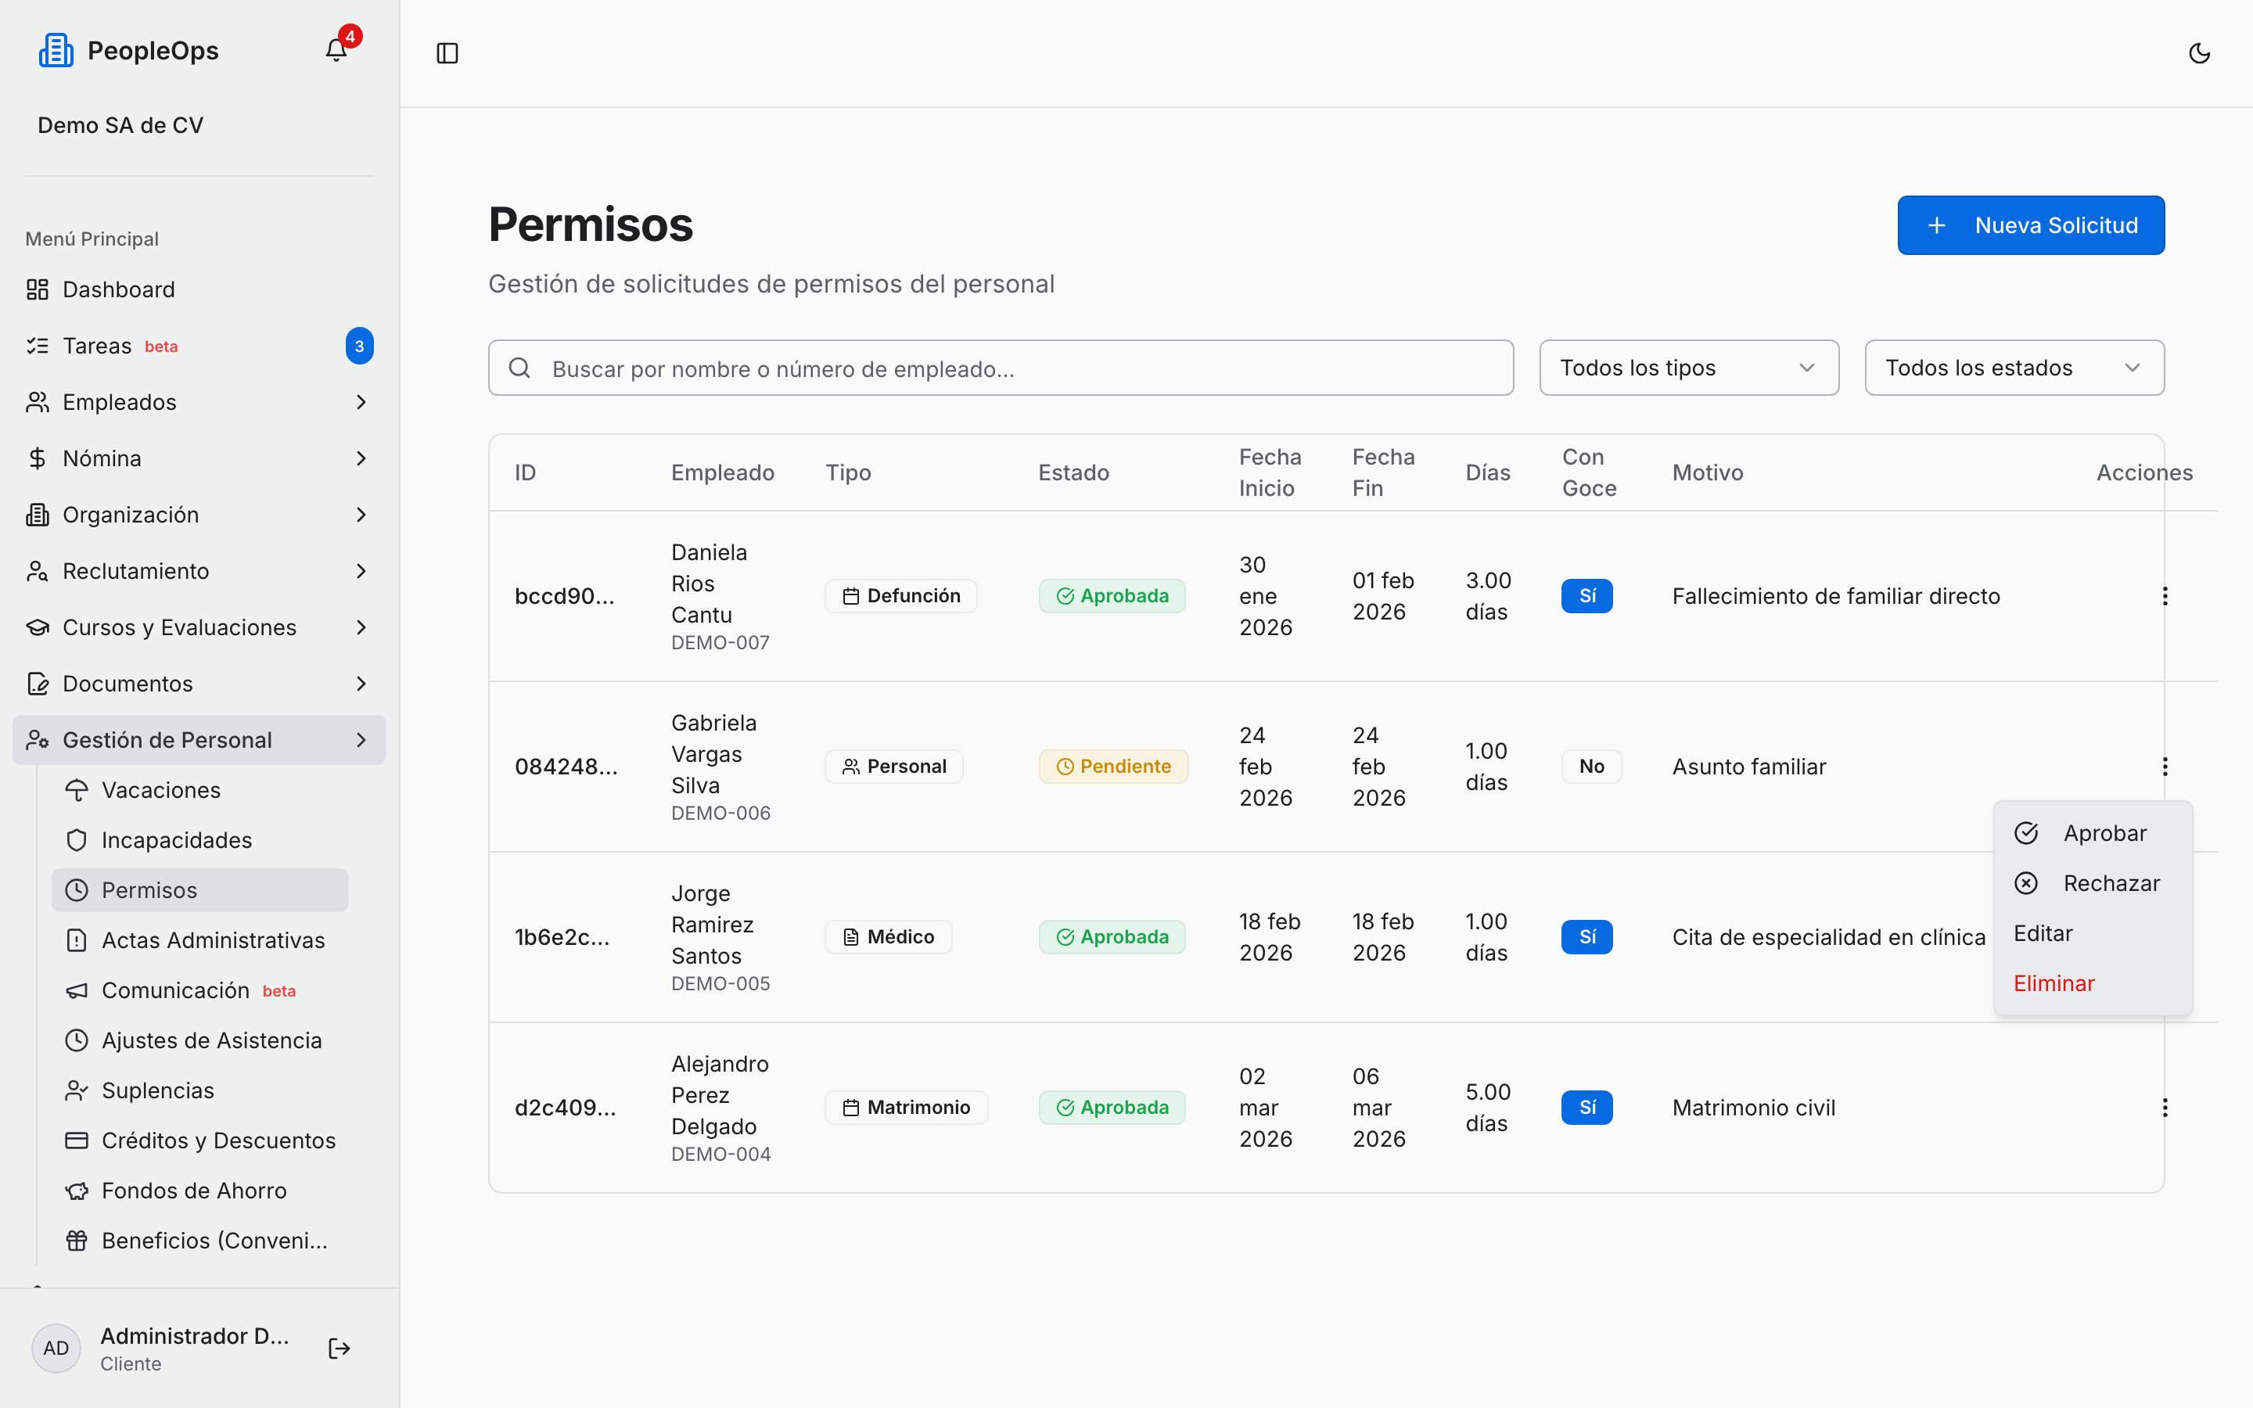This screenshot has width=2253, height=1408.
Task: Open actions menu for Daniela Rios Cantu
Action: 2165,596
